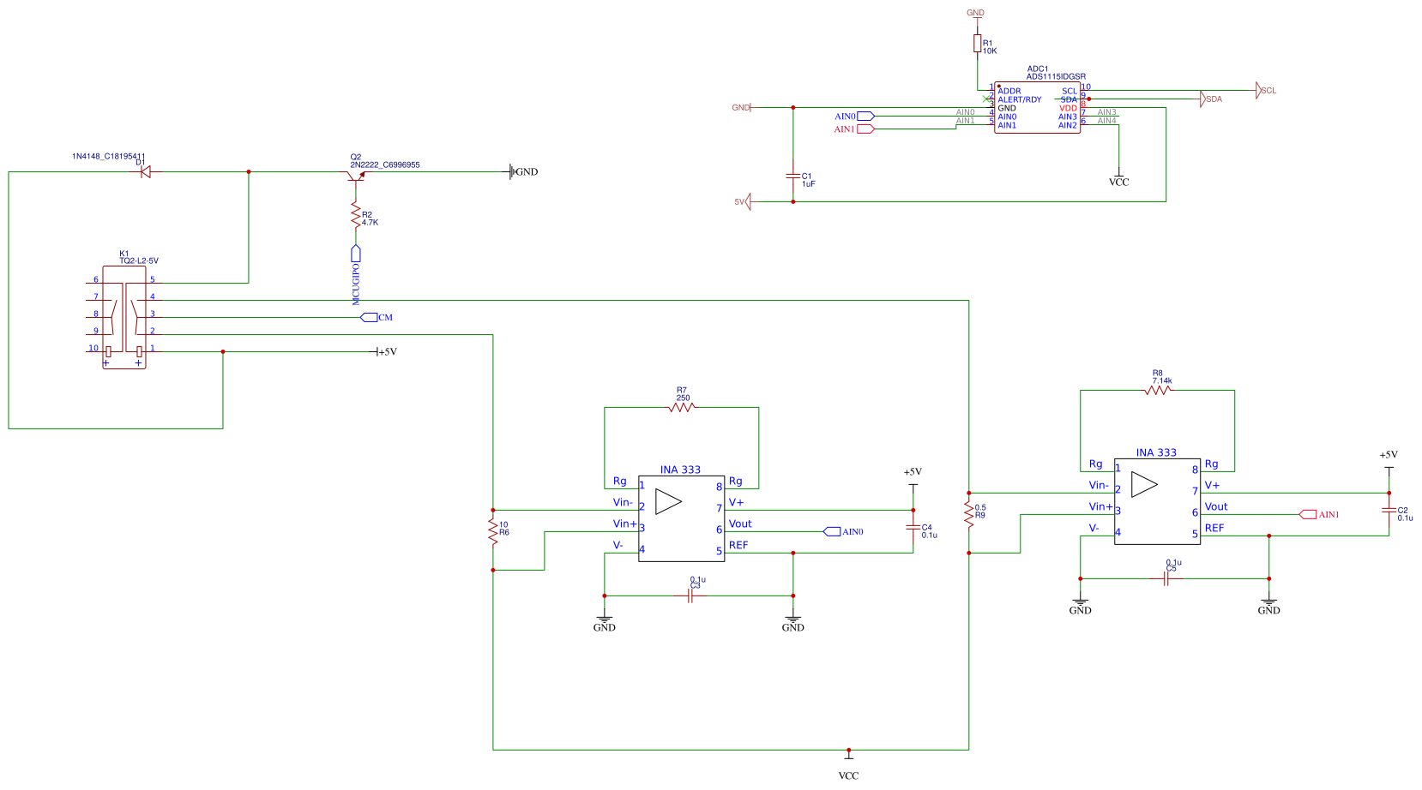The height and width of the screenshot is (790, 1422).
Task: Click the GND symbol next to Q2 emitter
Action: [x=512, y=171]
